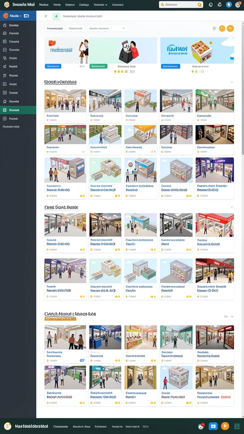Screen dimensions: 244x434
Task: Open the user avatar with red notification badge
Action: tap(238, 5)
